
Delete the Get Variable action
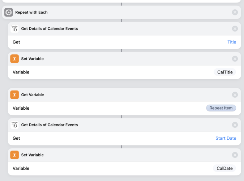click(x=235, y=95)
